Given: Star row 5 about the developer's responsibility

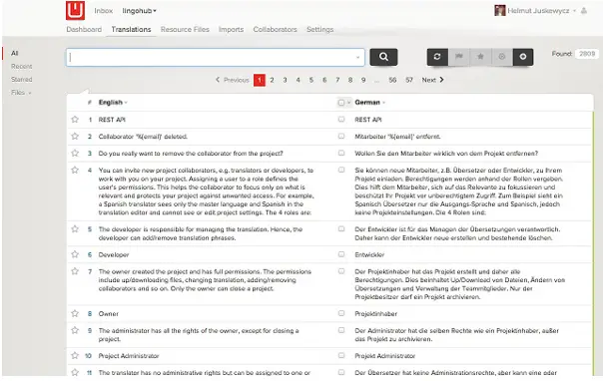Looking at the screenshot, I should coord(75,229).
